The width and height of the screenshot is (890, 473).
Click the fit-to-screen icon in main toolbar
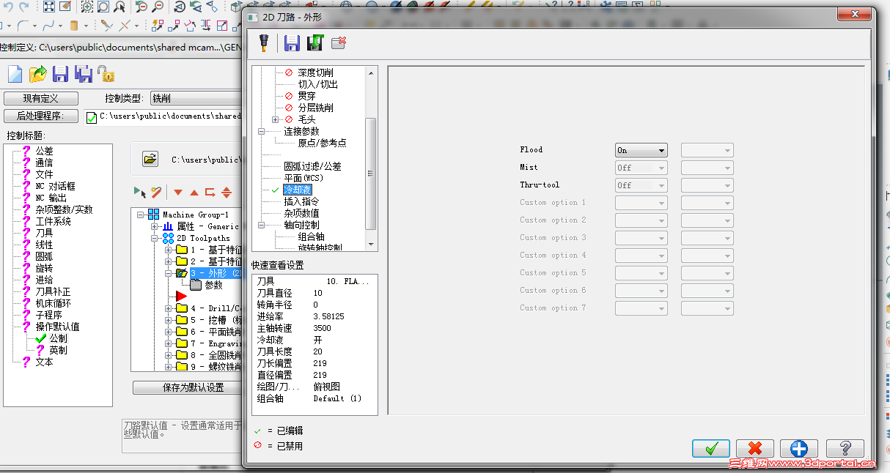click(x=49, y=7)
